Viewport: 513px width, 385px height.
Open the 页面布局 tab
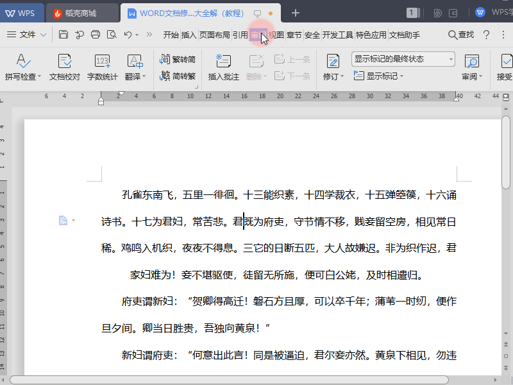click(214, 35)
